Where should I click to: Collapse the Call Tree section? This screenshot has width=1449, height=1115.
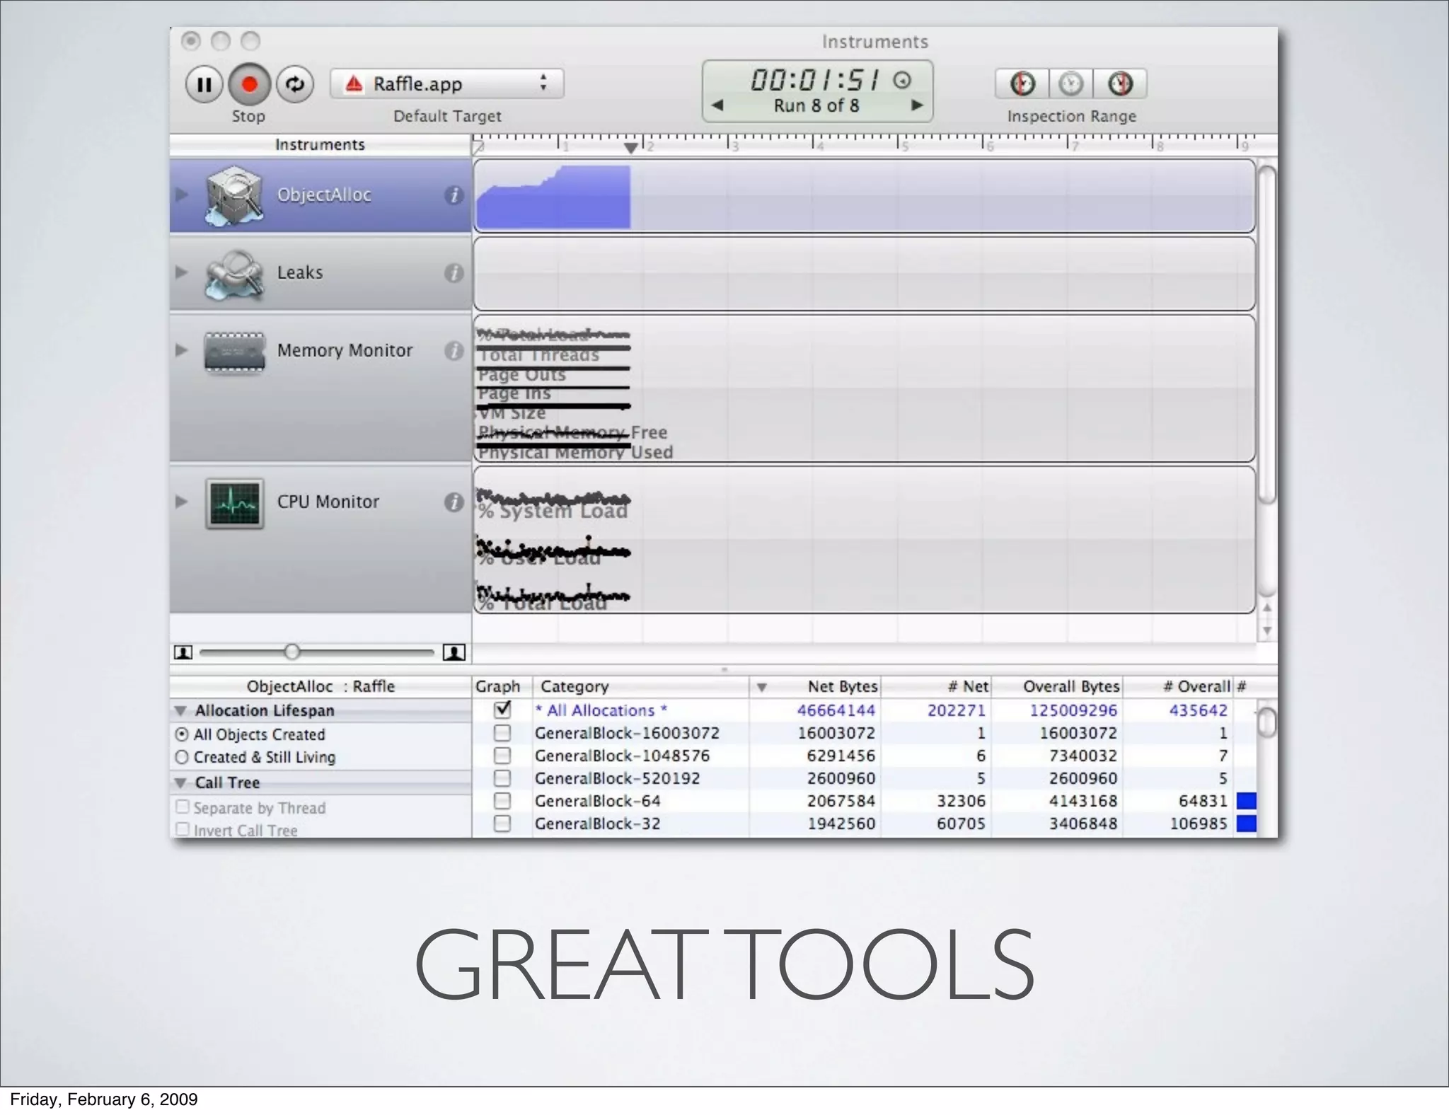pos(181,783)
